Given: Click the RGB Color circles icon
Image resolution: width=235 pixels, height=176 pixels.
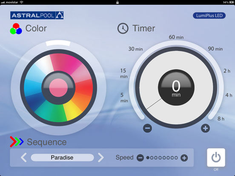Looking at the screenshot, I should [16, 29].
